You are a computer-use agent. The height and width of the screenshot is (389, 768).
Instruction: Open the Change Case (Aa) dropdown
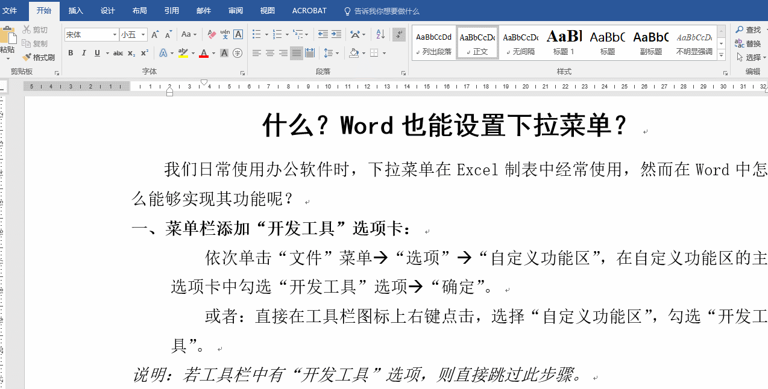pyautogui.click(x=189, y=34)
